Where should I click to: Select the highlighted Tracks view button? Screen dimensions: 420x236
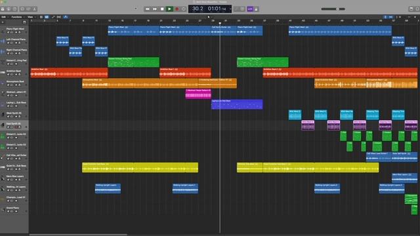(x=47, y=17)
